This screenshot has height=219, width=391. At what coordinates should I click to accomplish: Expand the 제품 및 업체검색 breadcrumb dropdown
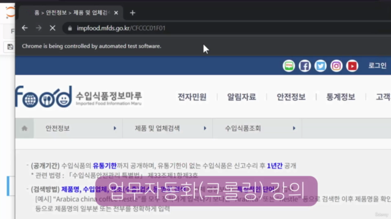coord(167,128)
